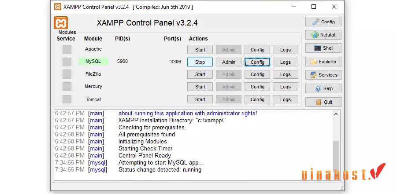The width and height of the screenshot is (397, 194).
Task: Click the 'All prerequisites found' log entry
Action: [147, 134]
